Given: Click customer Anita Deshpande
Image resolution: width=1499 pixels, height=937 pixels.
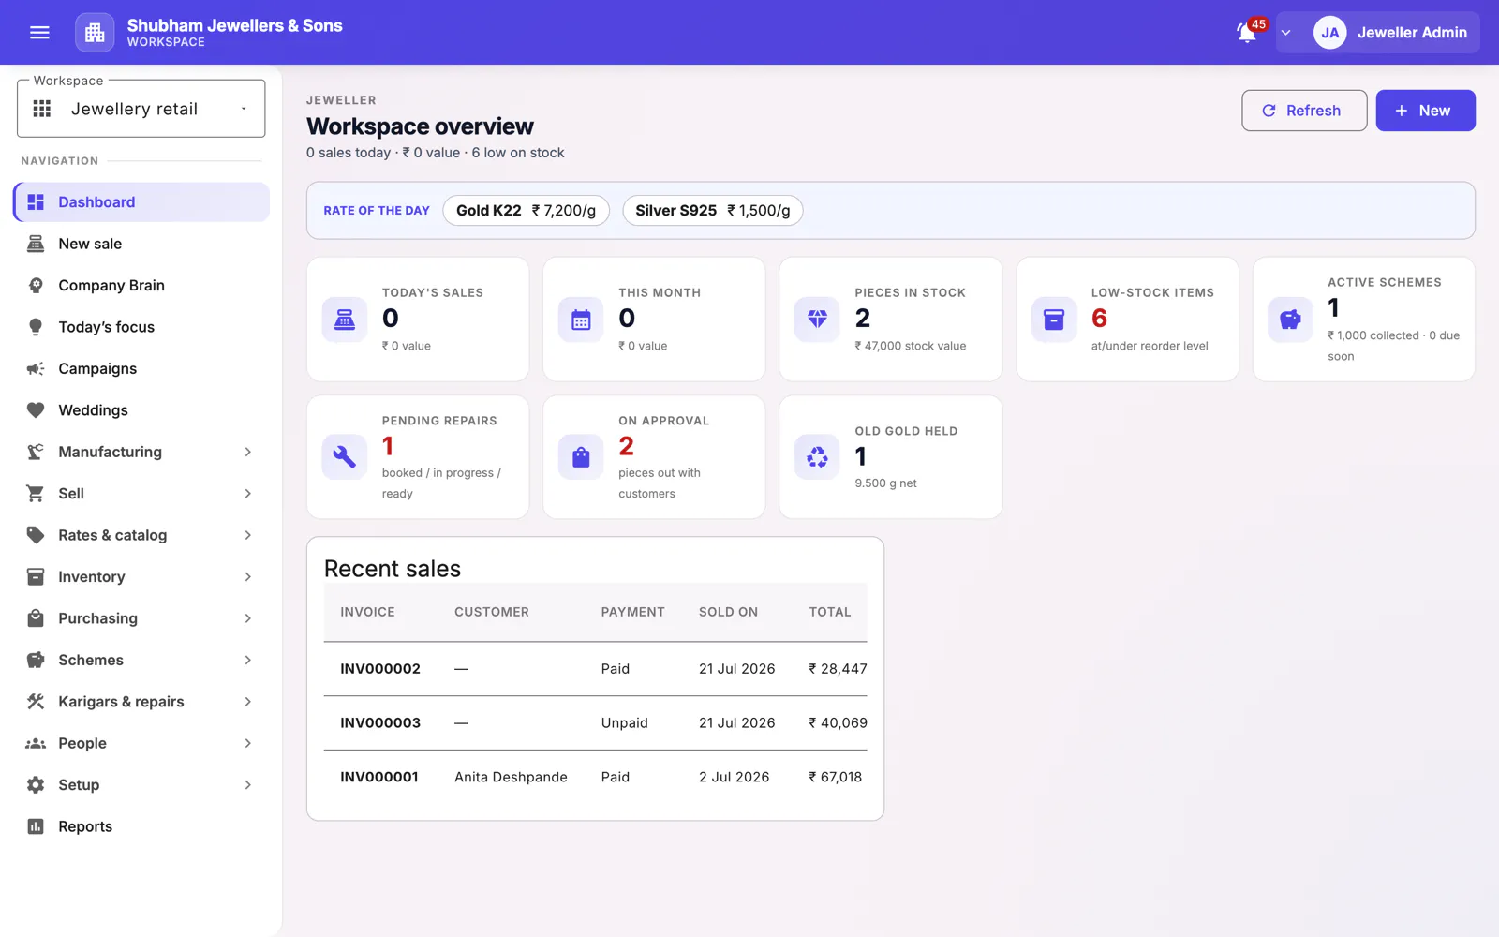Looking at the screenshot, I should click(x=511, y=778).
